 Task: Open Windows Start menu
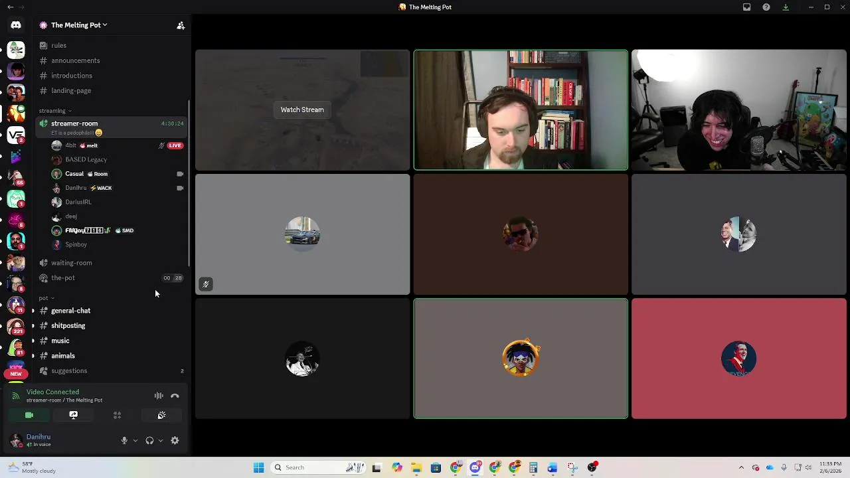258,467
